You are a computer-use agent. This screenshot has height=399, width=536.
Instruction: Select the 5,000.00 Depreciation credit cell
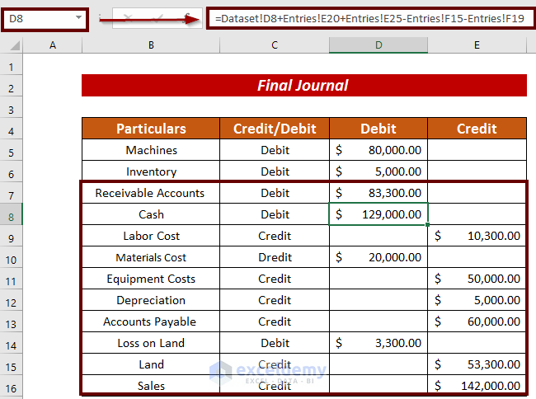click(477, 300)
